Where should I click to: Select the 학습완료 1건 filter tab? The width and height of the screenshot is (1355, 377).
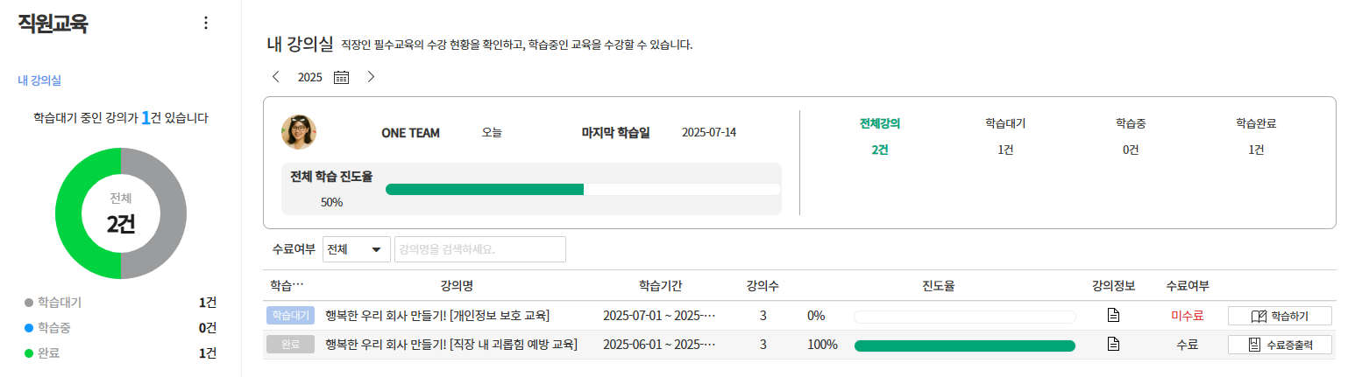[1256, 136]
